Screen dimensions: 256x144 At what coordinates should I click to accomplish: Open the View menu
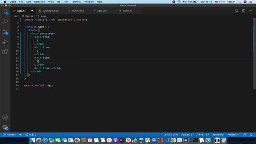(x=51, y=2)
